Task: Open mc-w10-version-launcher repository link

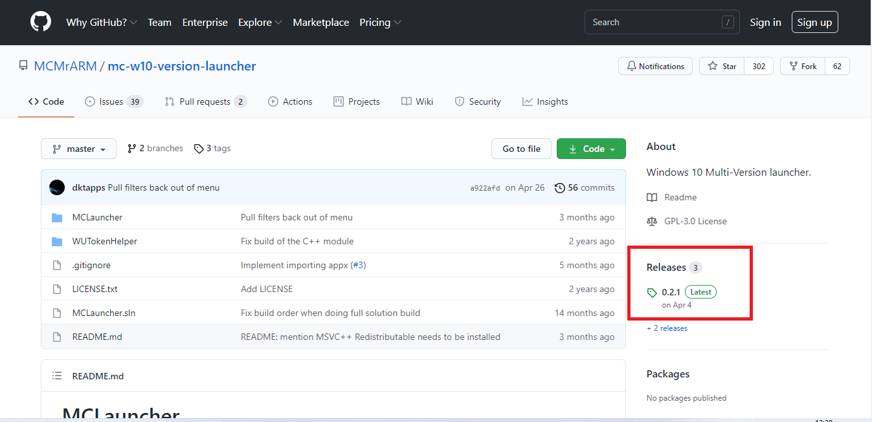Action: click(182, 66)
